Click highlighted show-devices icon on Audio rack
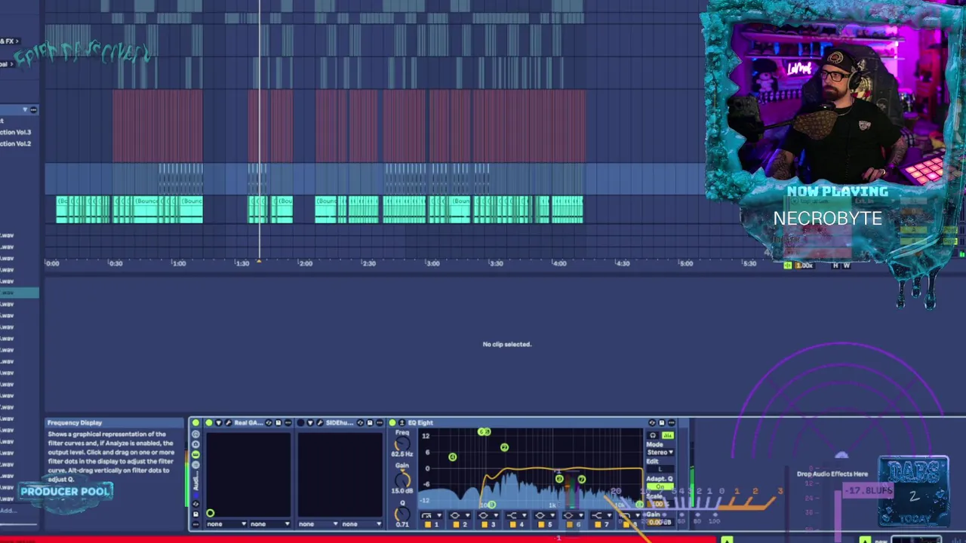The width and height of the screenshot is (966, 543). coord(195,454)
